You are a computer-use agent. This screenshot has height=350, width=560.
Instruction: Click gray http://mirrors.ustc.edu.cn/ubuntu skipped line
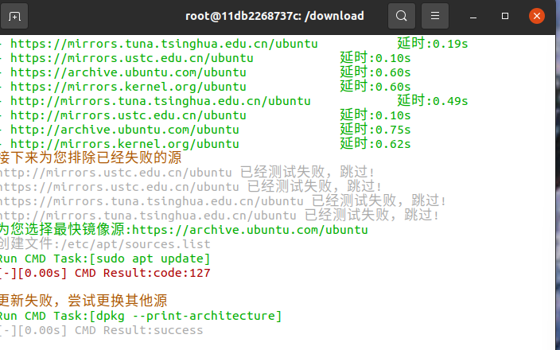[x=187, y=173]
